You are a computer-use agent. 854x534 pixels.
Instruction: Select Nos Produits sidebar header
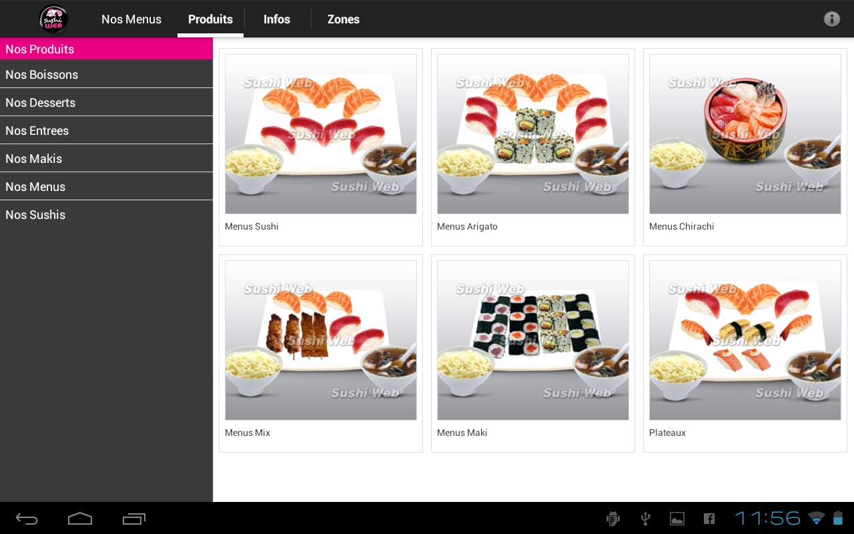point(106,49)
